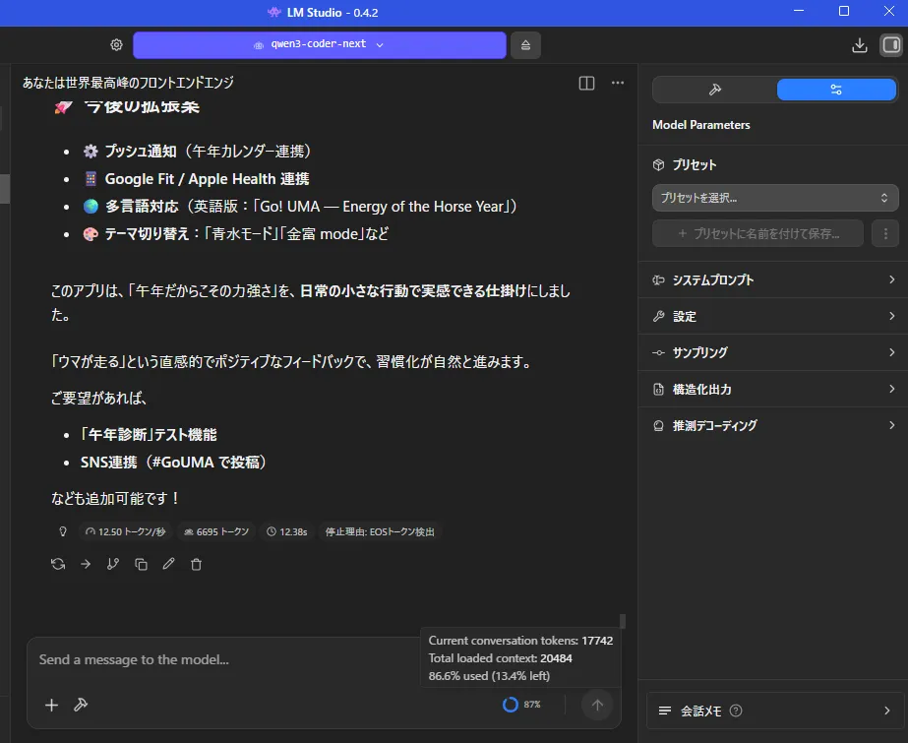Image resolution: width=908 pixels, height=743 pixels.
Task: Click the 87% context usage indicator
Action: (x=521, y=705)
